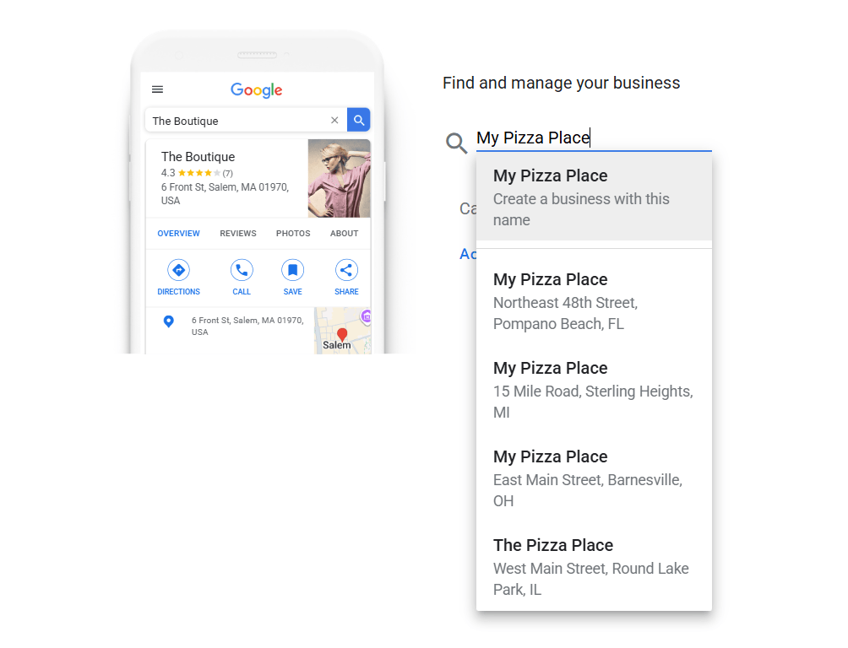Click the 4.3 star rating
Screen dimensions: 848x648
click(x=197, y=173)
